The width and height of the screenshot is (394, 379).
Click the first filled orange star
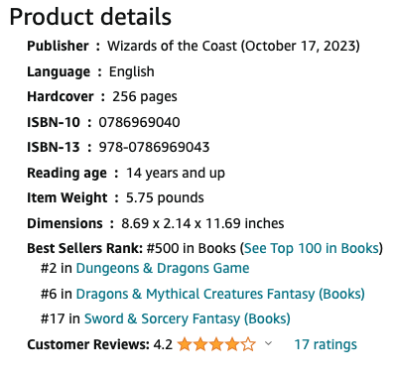[x=185, y=344]
